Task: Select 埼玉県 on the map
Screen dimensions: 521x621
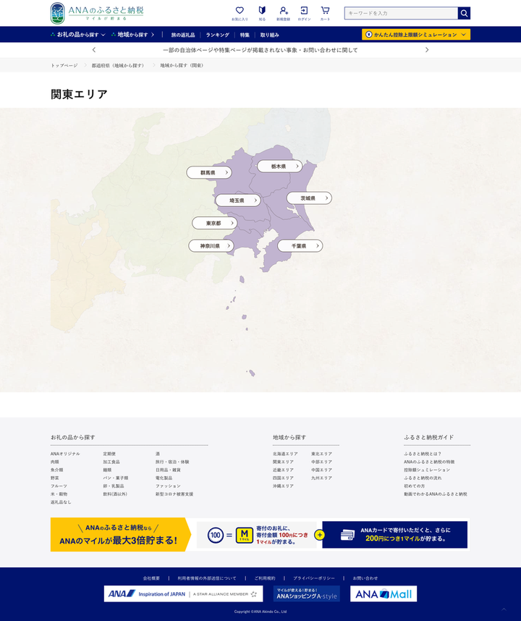Action: coord(238,200)
